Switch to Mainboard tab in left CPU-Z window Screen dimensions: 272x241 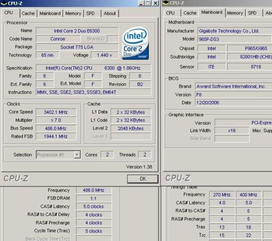coord(50,13)
